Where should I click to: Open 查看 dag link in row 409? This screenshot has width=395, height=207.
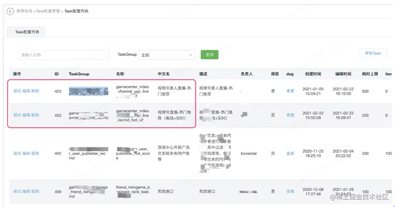pyautogui.click(x=290, y=191)
